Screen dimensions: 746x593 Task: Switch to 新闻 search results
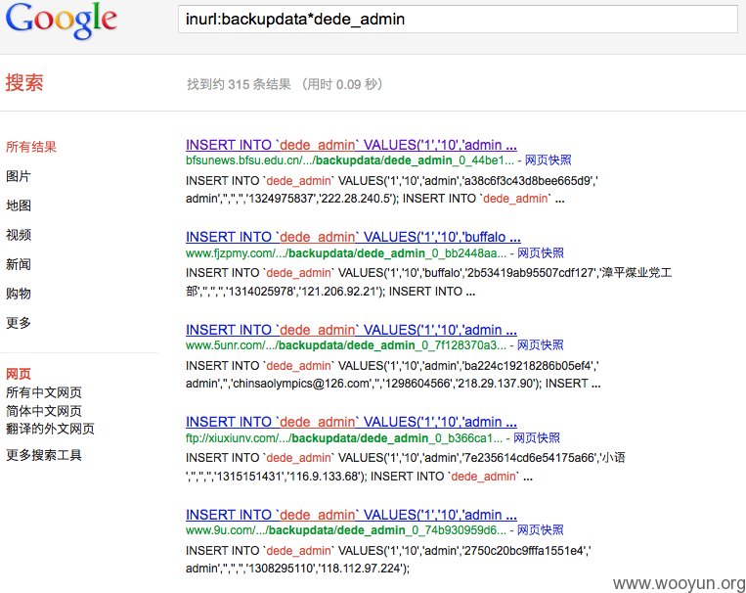[x=18, y=264]
